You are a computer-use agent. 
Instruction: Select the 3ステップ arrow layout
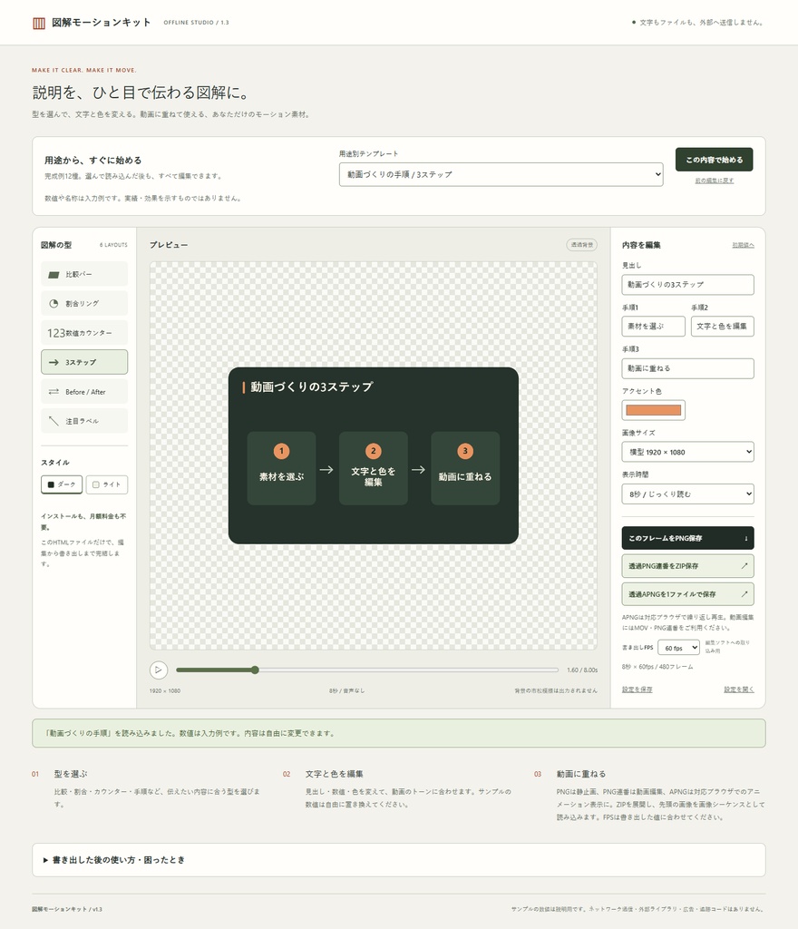[x=84, y=362]
